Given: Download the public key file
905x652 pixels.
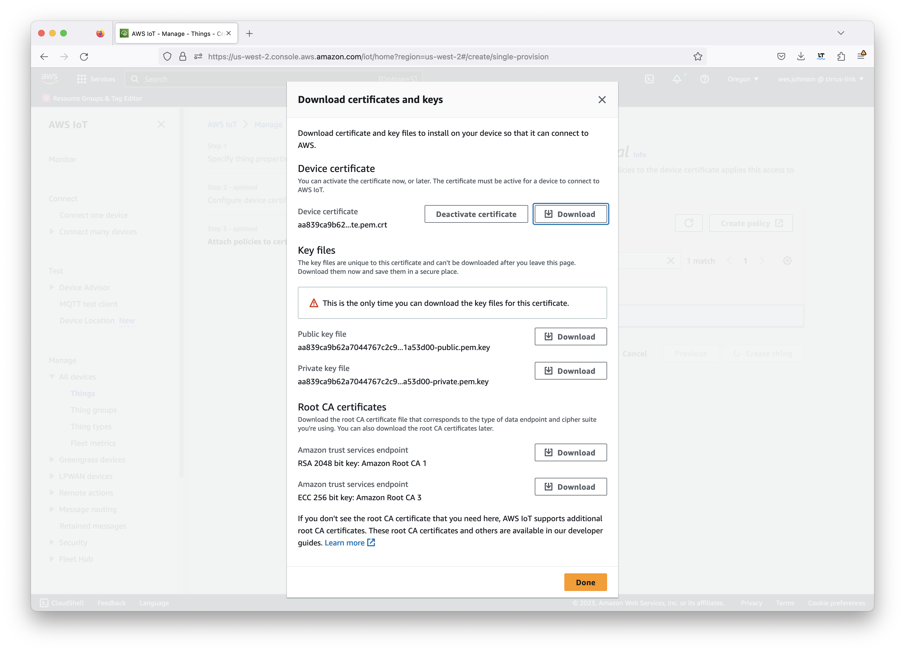Looking at the screenshot, I should [x=571, y=337].
